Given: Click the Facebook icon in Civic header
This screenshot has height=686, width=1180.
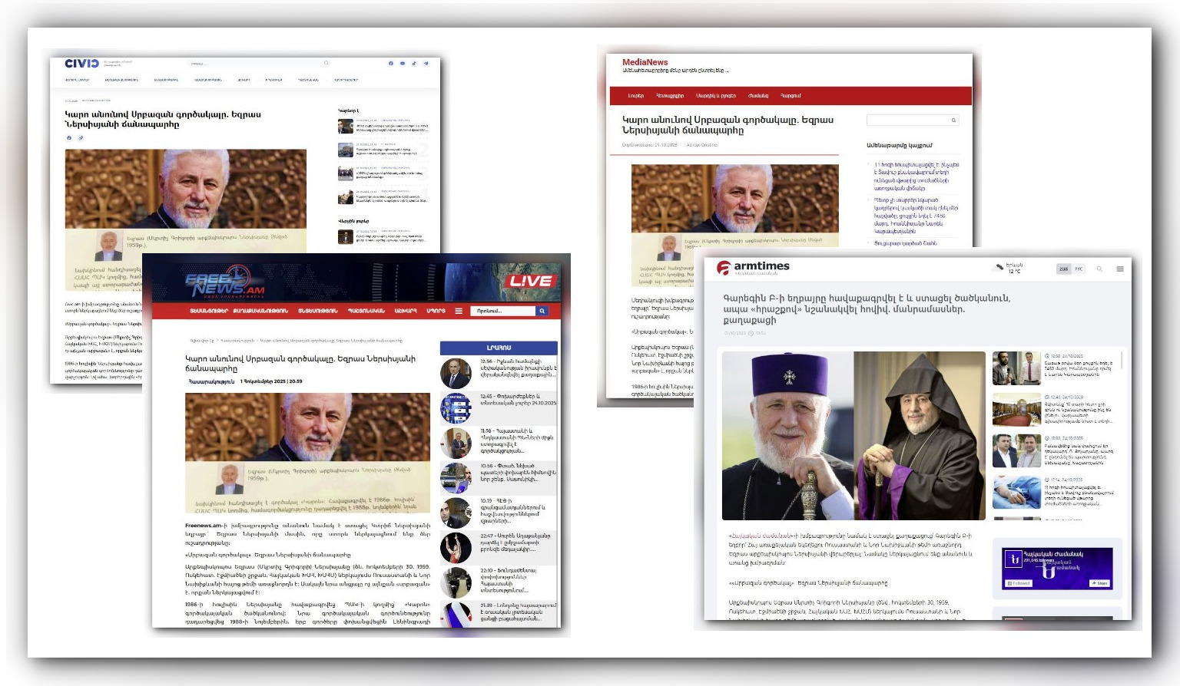Looking at the screenshot, I should 390,64.
